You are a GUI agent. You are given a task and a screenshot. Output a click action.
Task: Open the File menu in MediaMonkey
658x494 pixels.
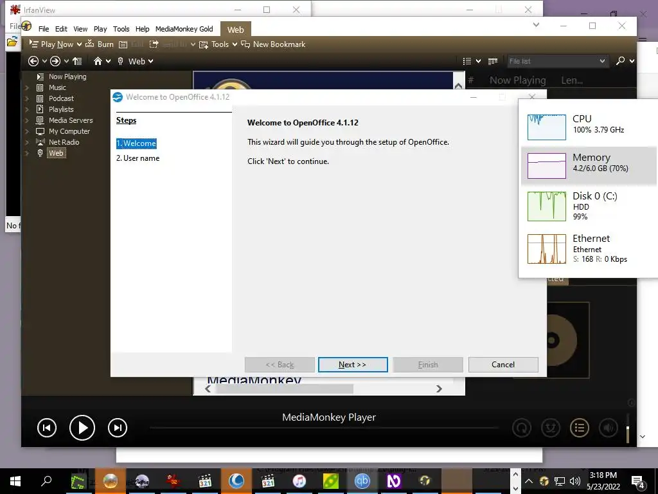coord(44,29)
